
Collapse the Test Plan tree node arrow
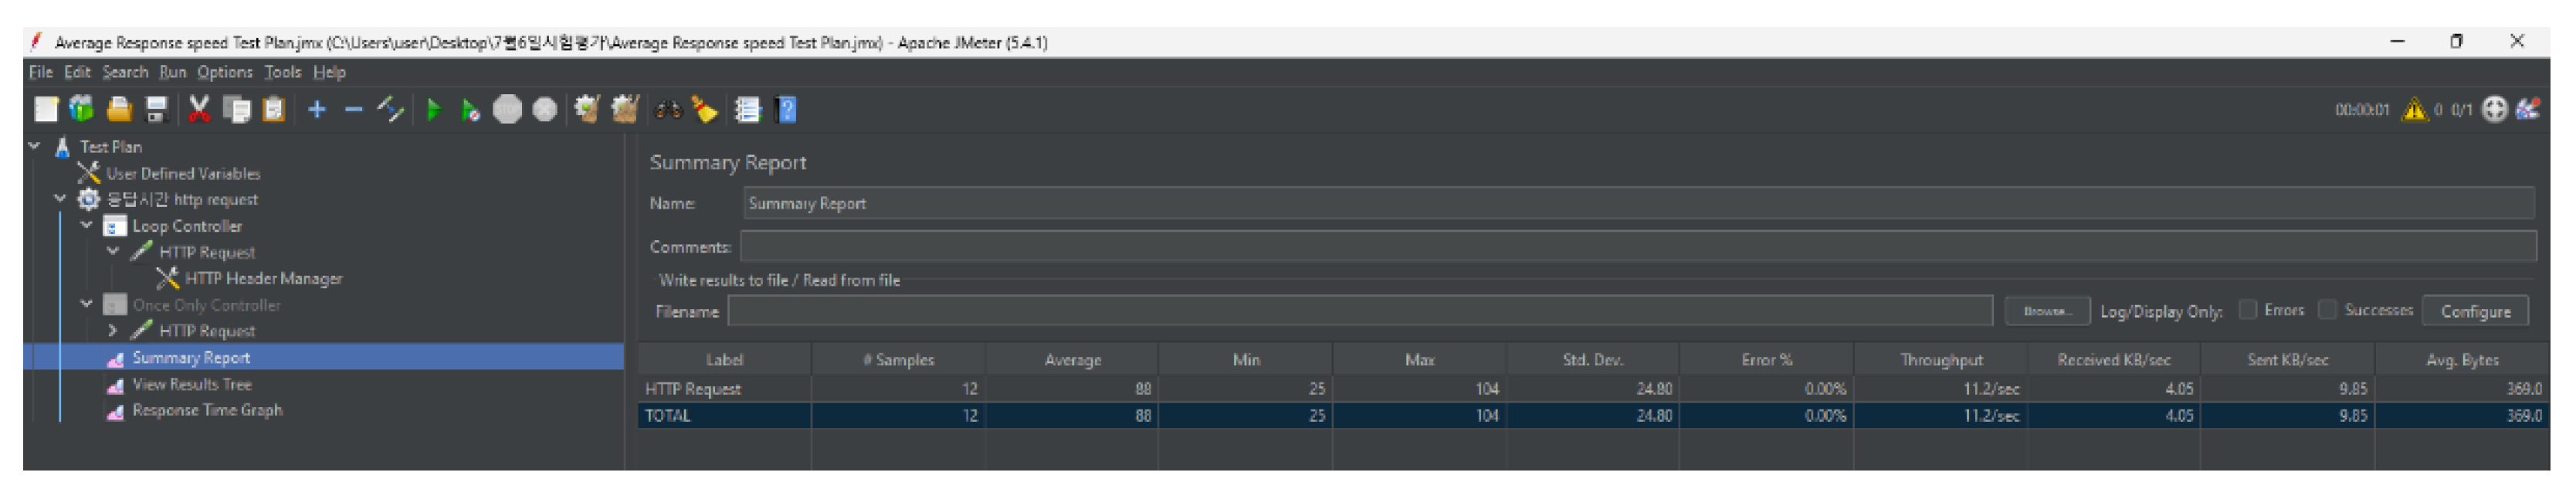tap(34, 146)
